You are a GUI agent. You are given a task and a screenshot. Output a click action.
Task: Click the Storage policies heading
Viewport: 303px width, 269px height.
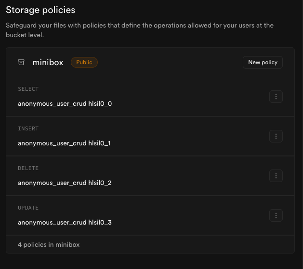pos(40,10)
